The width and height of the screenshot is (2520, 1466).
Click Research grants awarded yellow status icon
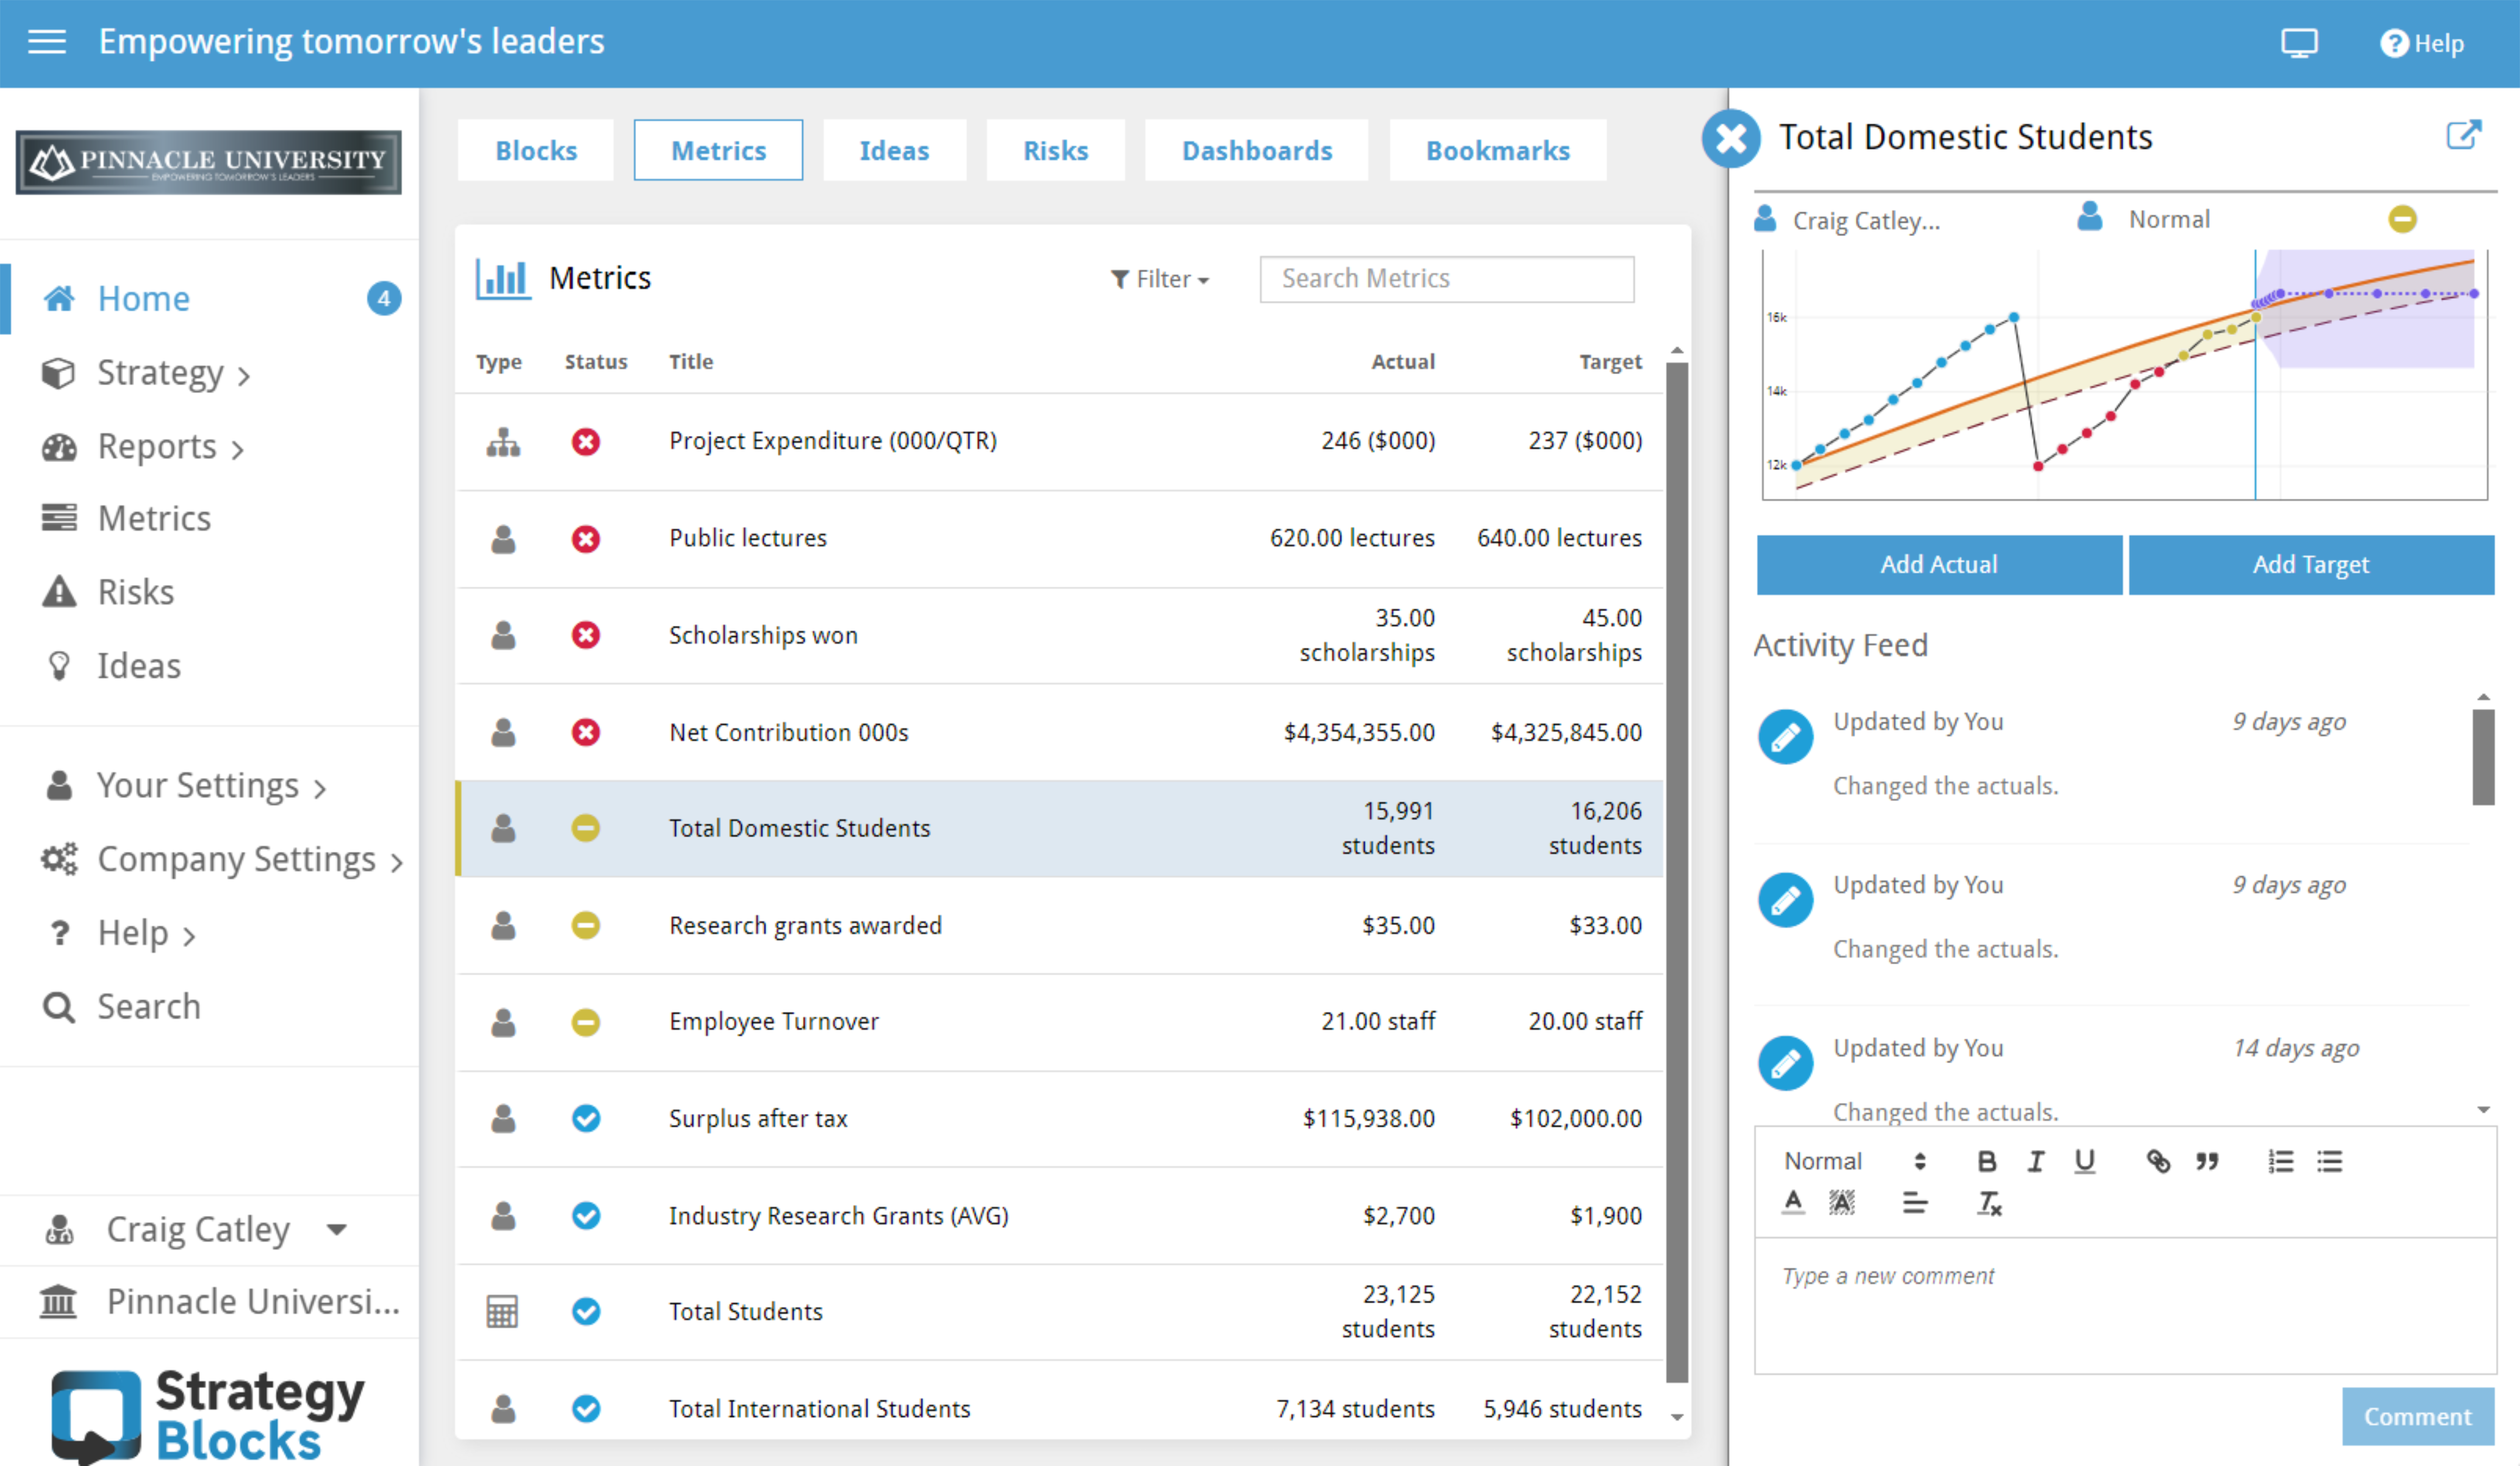pyautogui.click(x=586, y=925)
